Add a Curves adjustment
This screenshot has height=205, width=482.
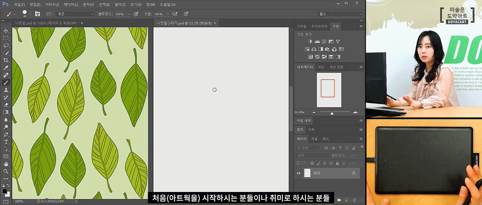click(324, 41)
